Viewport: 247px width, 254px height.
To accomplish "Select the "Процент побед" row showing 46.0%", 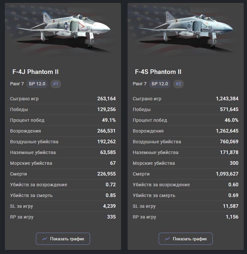I will tap(185, 120).
